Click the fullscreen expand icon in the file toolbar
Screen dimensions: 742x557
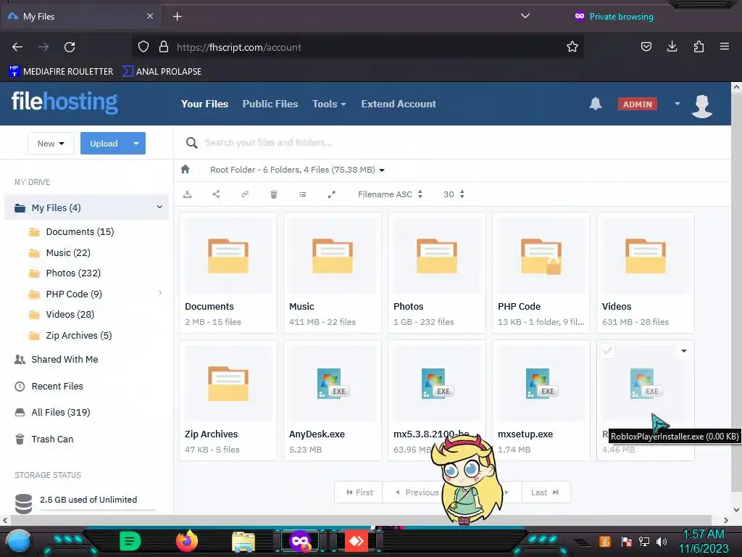(332, 194)
